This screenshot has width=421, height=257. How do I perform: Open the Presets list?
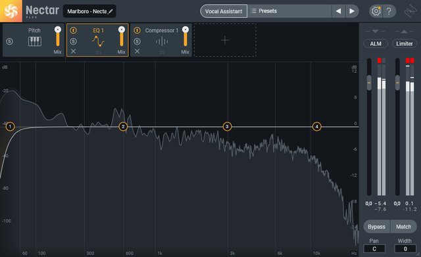pos(289,11)
